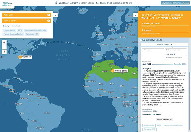Click Natural Resources Taxation tag in details
Image resolution: width=191 pixels, height=132 pixels.
coord(173,125)
